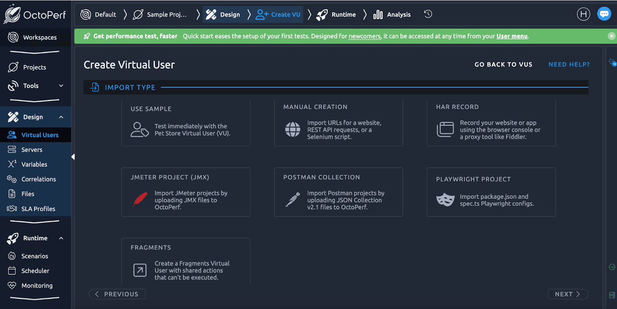Screen dimensions: 617x309
Task: Choose the HAR Record card
Action: [x=491, y=123]
